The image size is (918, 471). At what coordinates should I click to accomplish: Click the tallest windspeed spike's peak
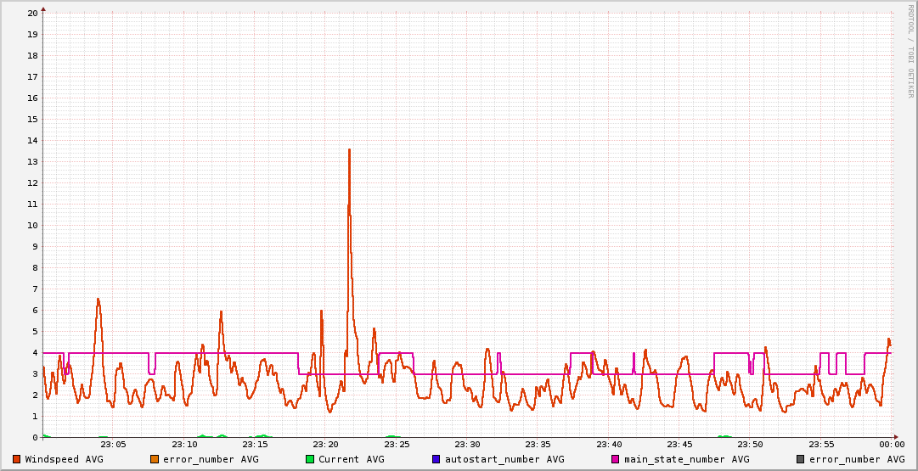(349, 150)
